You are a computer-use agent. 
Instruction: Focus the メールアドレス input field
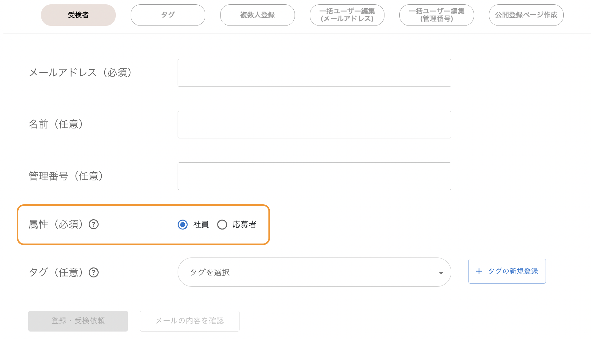tap(314, 73)
